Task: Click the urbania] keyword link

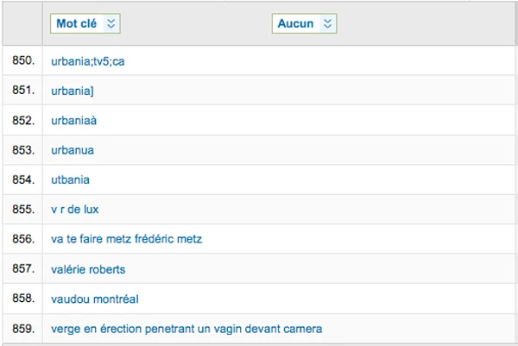Action: click(73, 91)
